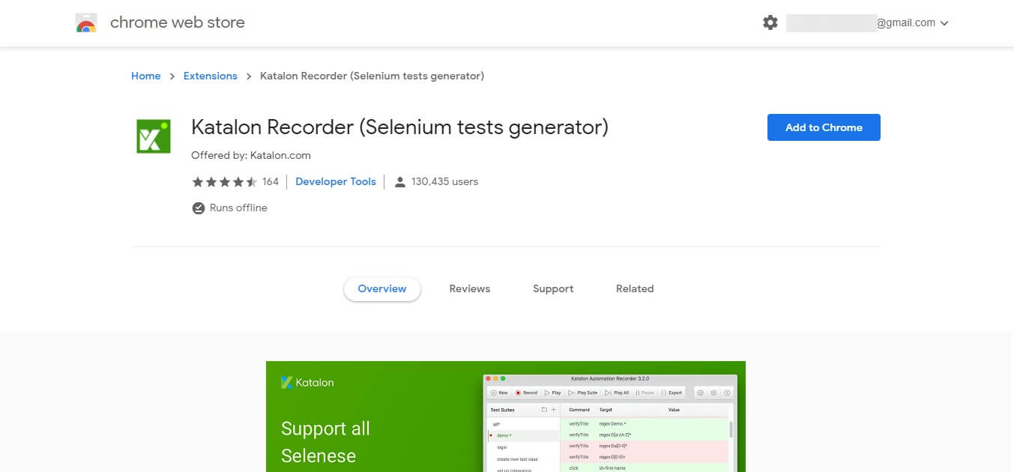Open the Developer Tools category link

(x=336, y=181)
